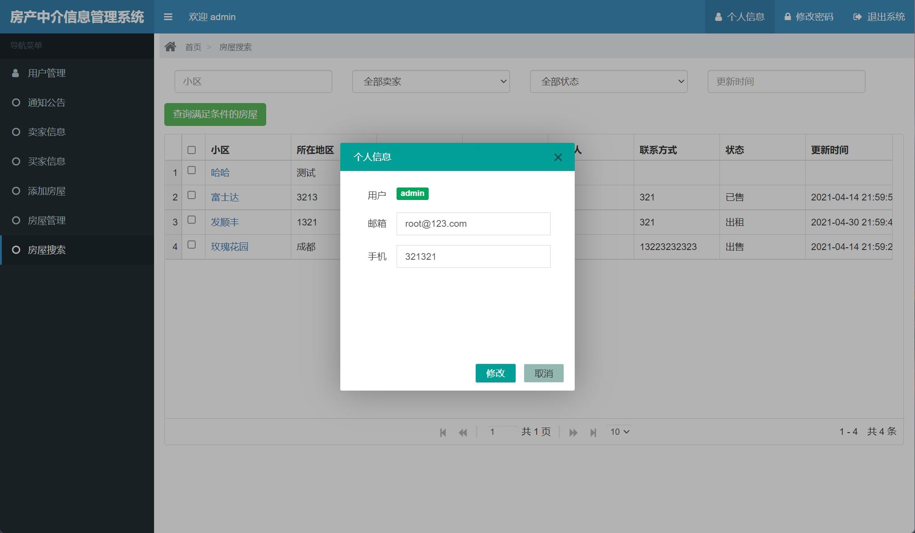The image size is (915, 533).
Task: Jump to last page pagination icon
Action: coord(593,432)
